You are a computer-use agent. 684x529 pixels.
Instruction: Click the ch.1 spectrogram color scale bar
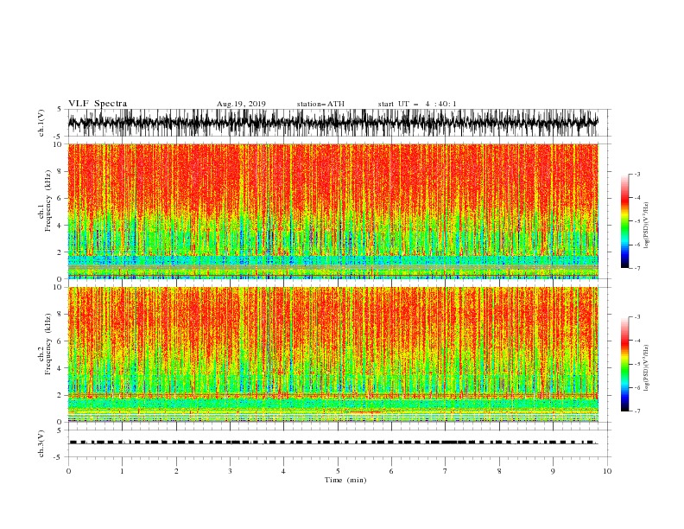click(624, 221)
